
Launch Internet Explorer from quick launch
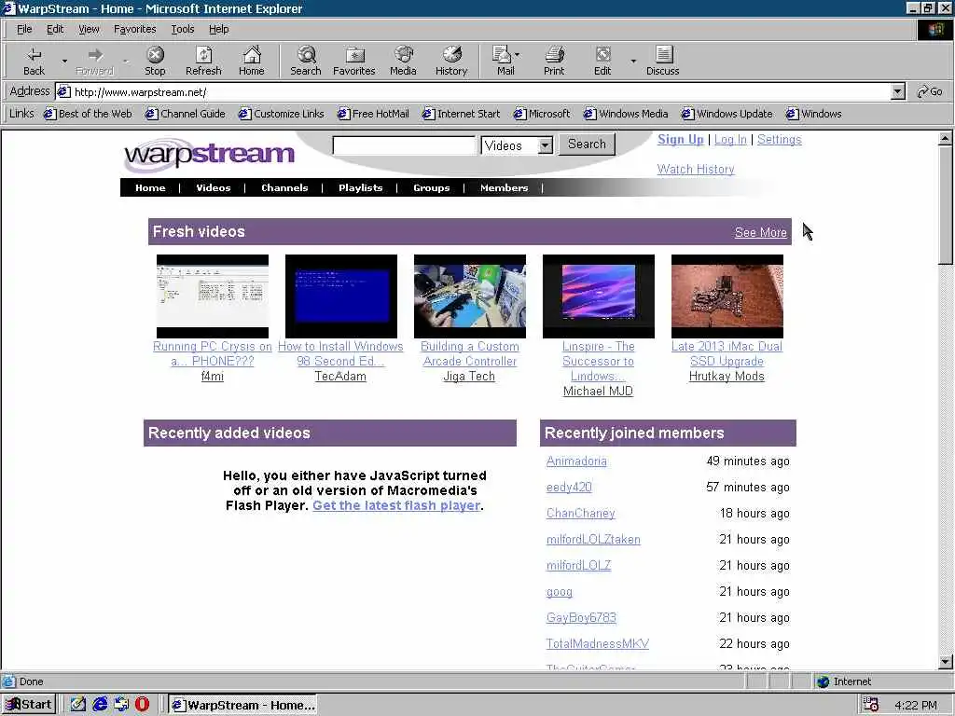pos(100,705)
